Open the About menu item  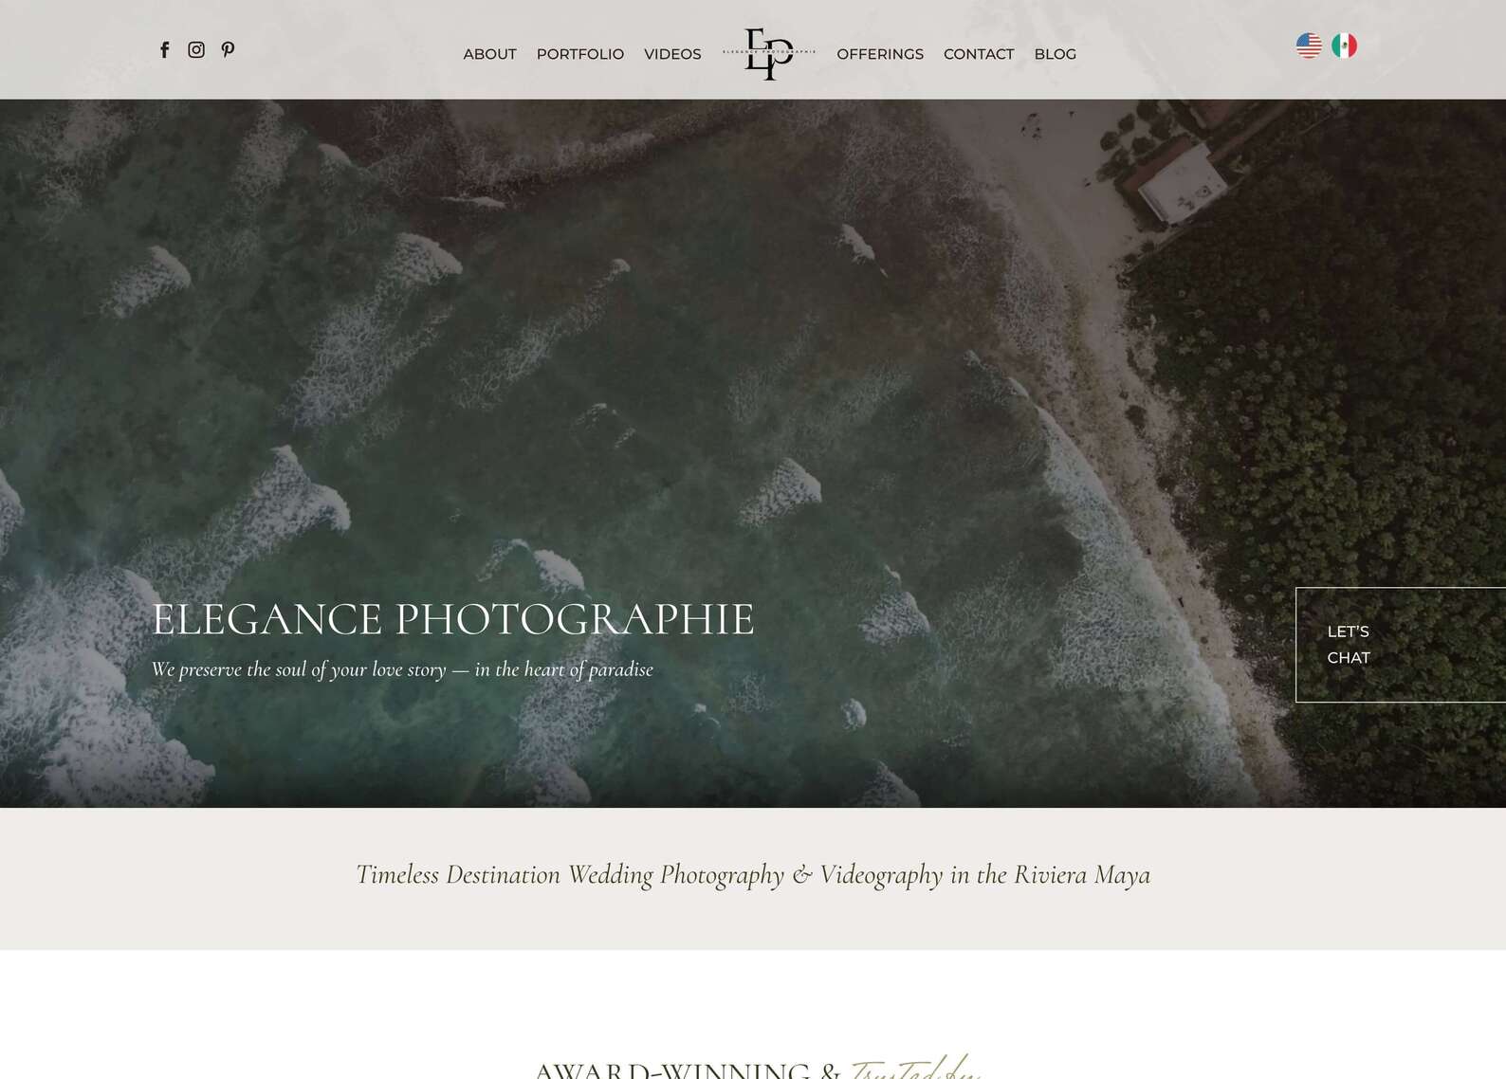(x=489, y=54)
